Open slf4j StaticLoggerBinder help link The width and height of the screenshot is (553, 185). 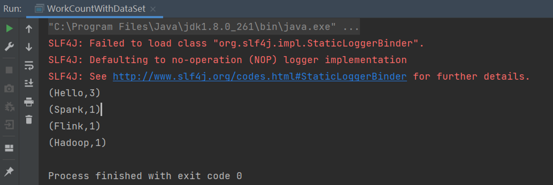260,76
